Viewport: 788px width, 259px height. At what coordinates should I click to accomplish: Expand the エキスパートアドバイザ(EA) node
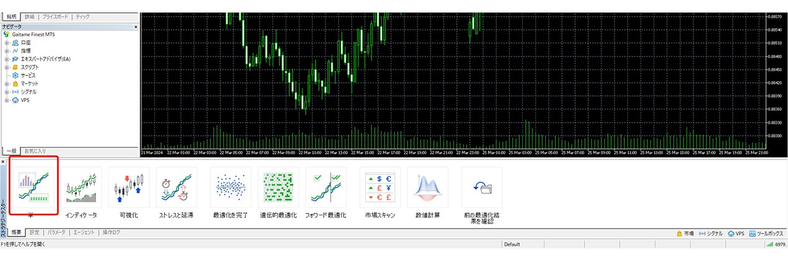click(x=6, y=59)
